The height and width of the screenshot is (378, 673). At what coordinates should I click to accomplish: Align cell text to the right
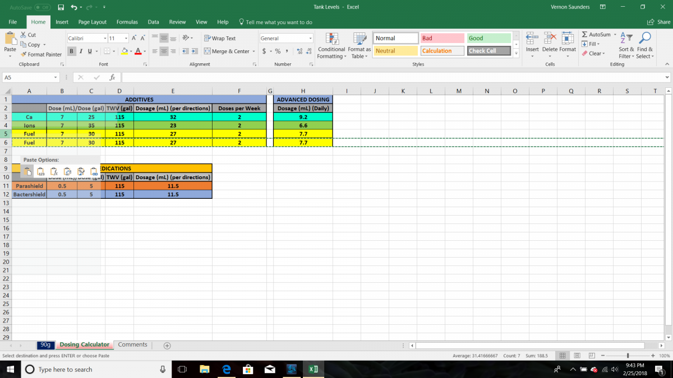point(173,51)
